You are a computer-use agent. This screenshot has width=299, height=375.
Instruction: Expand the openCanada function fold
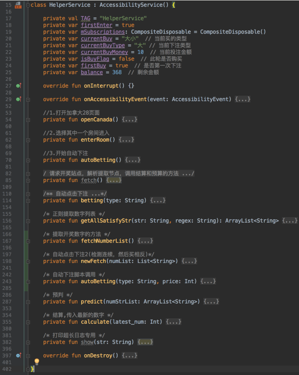pyautogui.click(x=28, y=120)
